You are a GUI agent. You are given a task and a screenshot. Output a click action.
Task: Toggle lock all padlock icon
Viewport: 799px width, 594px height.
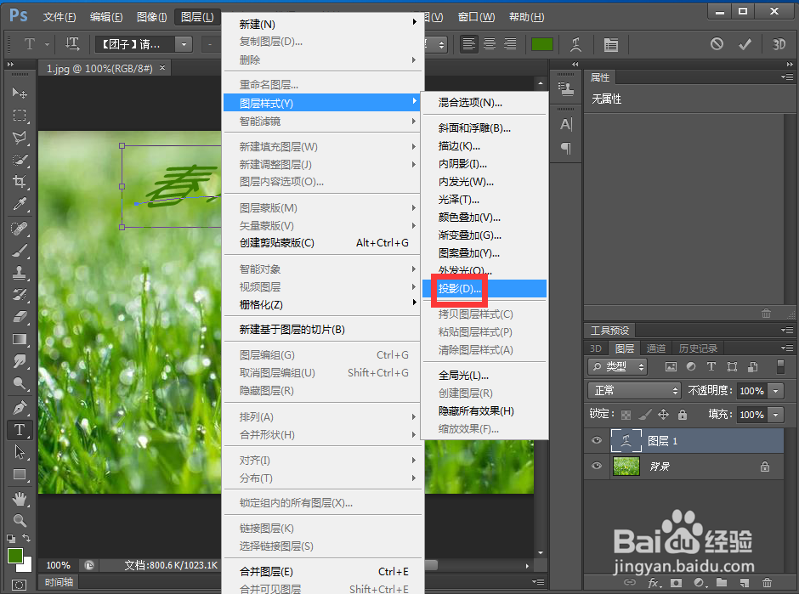[x=683, y=415]
